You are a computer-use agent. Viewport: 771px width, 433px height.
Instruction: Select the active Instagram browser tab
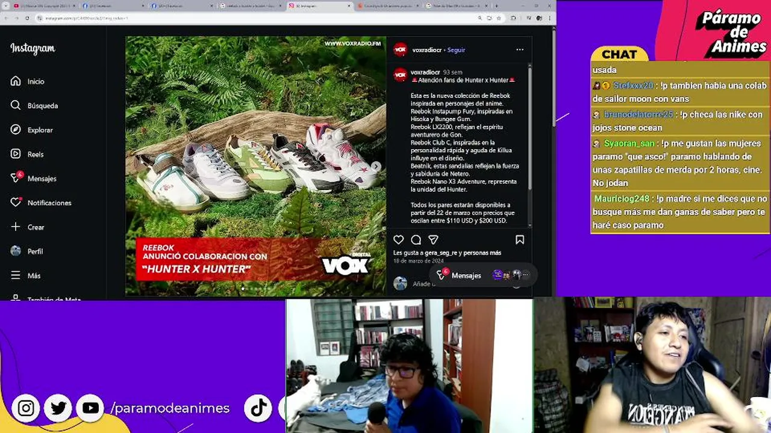319,6
